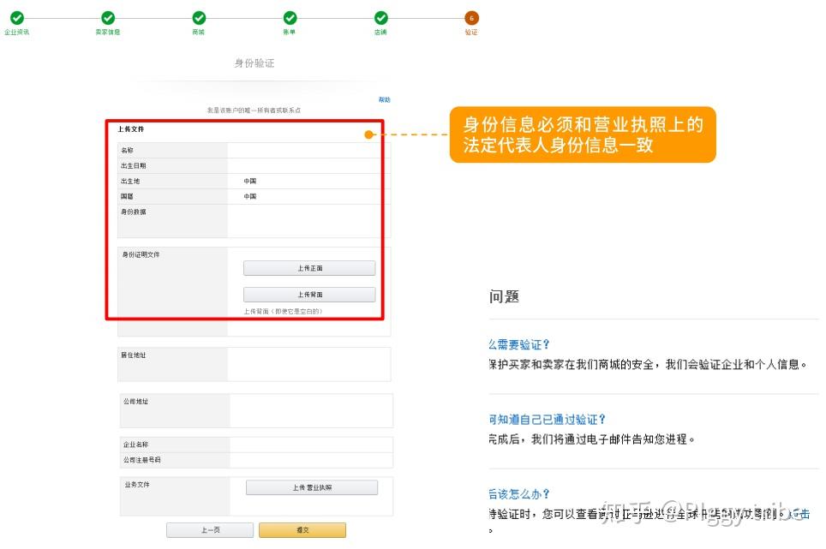Select step 6 验证 circle
The image size is (826, 549).
pyautogui.click(x=471, y=18)
